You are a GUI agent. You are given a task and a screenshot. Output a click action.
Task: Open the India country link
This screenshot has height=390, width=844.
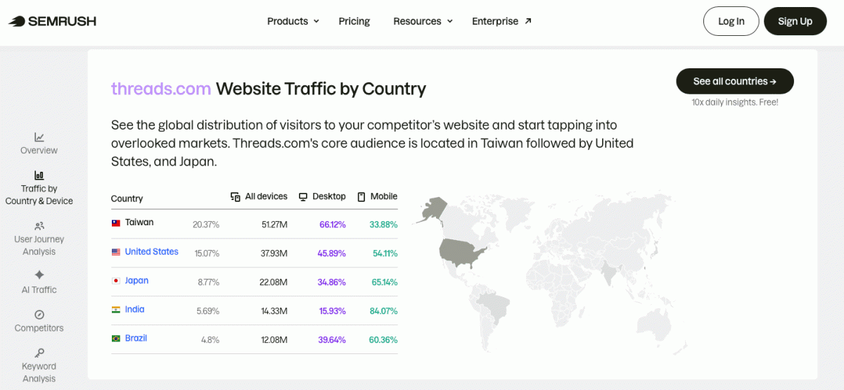[134, 309]
